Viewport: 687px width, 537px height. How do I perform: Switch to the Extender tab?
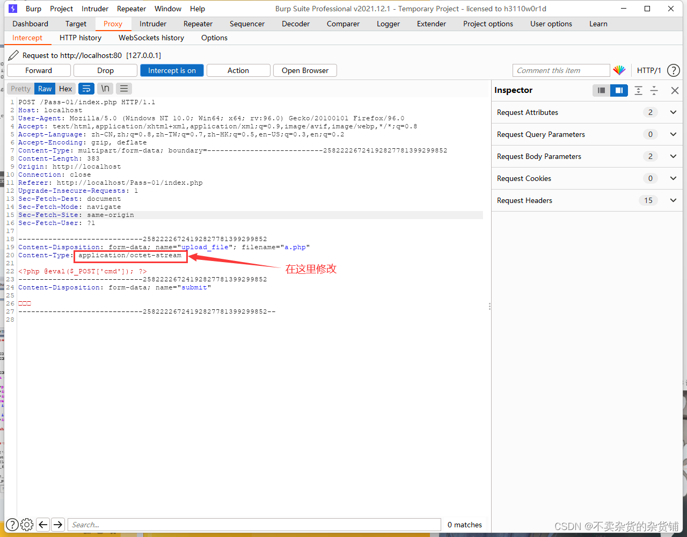(432, 24)
